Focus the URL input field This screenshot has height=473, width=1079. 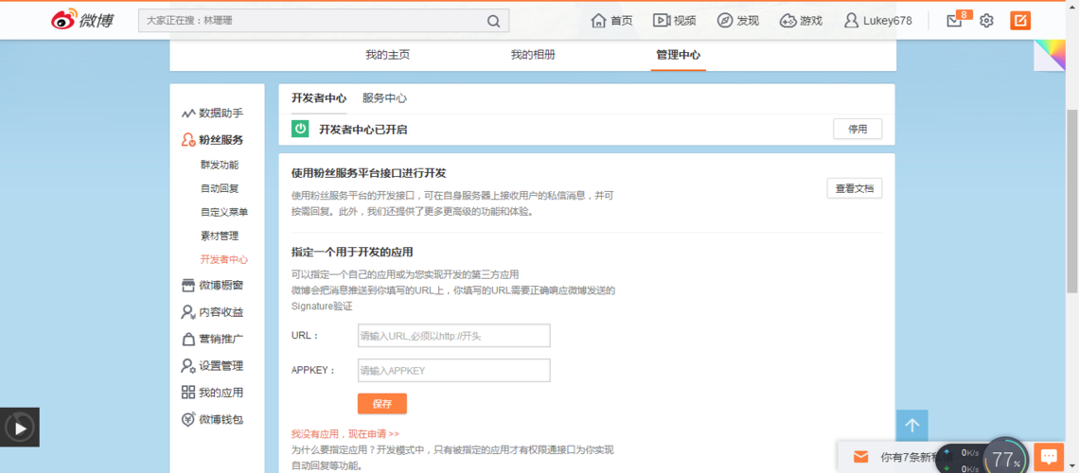(x=454, y=336)
